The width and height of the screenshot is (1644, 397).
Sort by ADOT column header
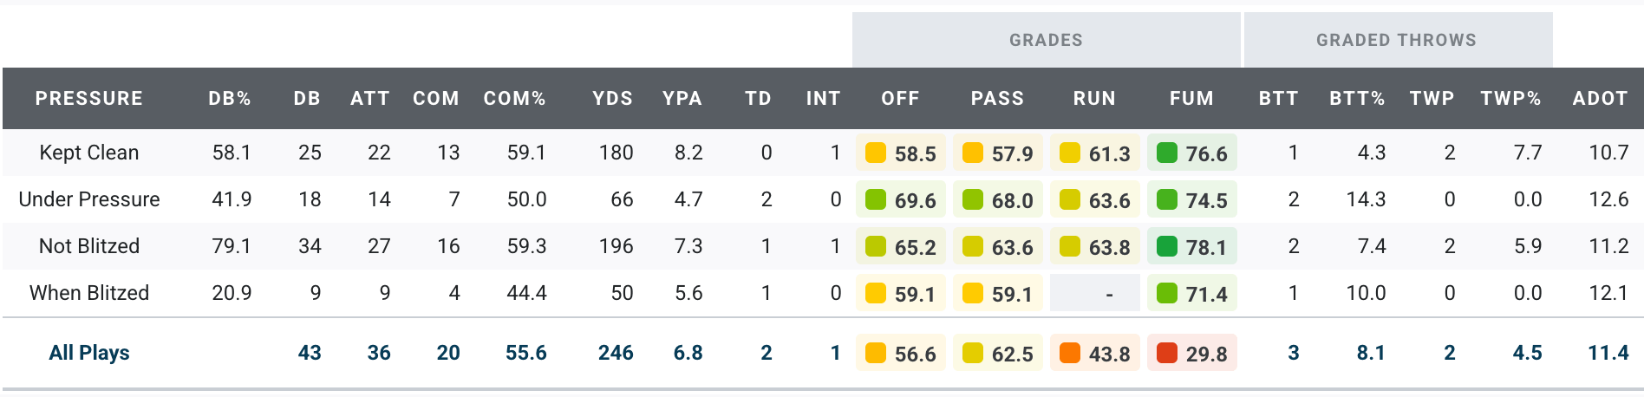coord(1600,99)
